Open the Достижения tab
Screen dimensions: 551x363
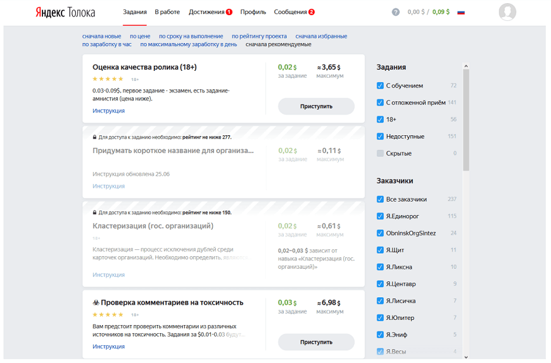(x=206, y=12)
